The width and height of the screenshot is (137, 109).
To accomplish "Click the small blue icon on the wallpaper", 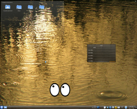I will click(46, 62).
